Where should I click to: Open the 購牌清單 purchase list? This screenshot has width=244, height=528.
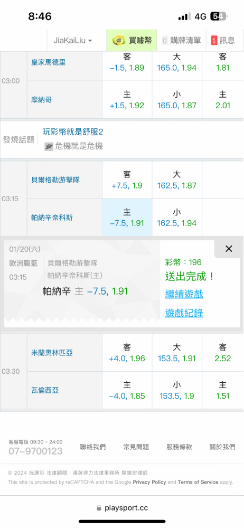(x=181, y=41)
